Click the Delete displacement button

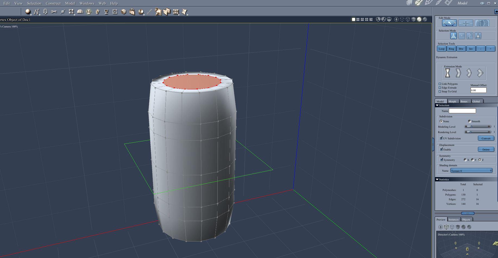486,149
